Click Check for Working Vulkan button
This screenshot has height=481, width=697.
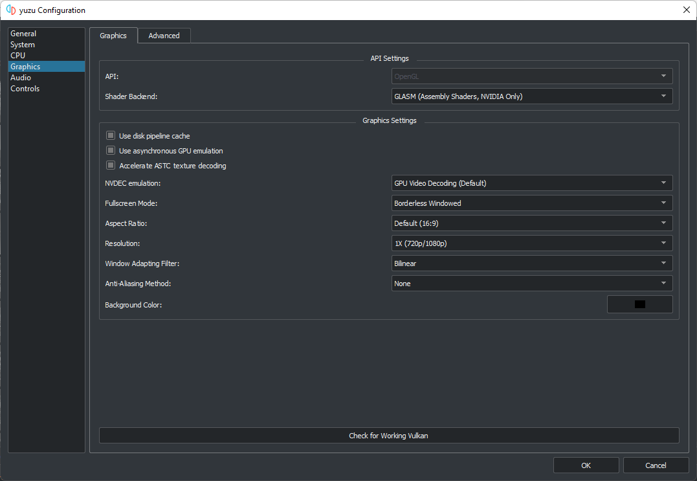(x=389, y=436)
